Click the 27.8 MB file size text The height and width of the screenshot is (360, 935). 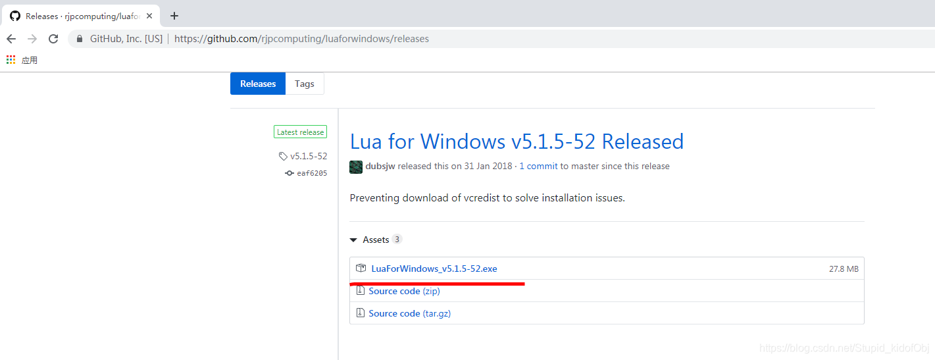pos(844,269)
